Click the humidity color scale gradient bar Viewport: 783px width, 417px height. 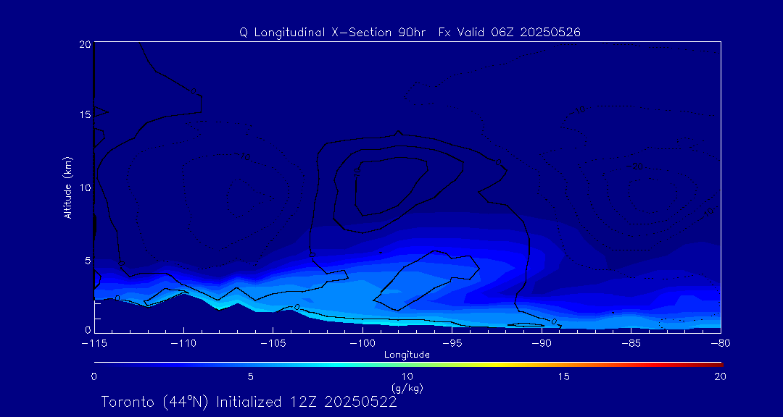408,365
